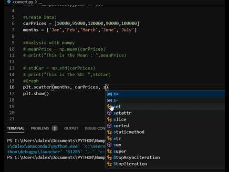Click the problems count badge '3'
229x172 pixels.
point(54,129)
